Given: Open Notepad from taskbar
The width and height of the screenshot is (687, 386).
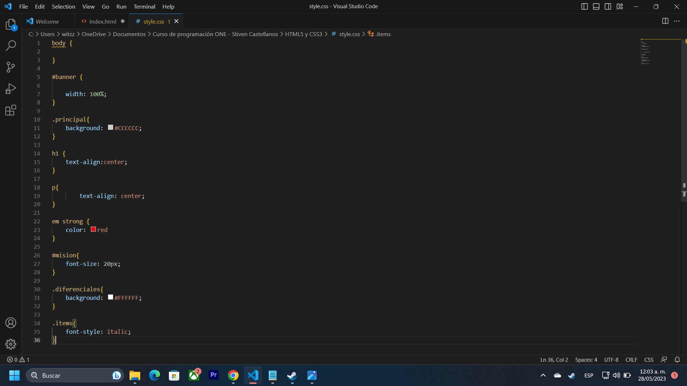Looking at the screenshot, I should (273, 375).
